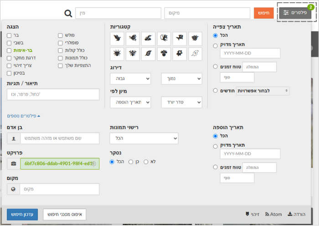The width and height of the screenshot is (319, 226).
Task: Choose חודשים radio under observation date
Action: click(x=215, y=90)
